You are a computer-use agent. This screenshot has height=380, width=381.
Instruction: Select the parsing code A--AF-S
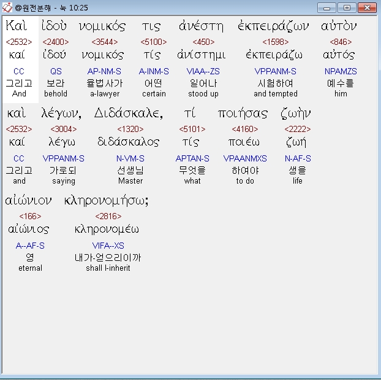click(30, 246)
